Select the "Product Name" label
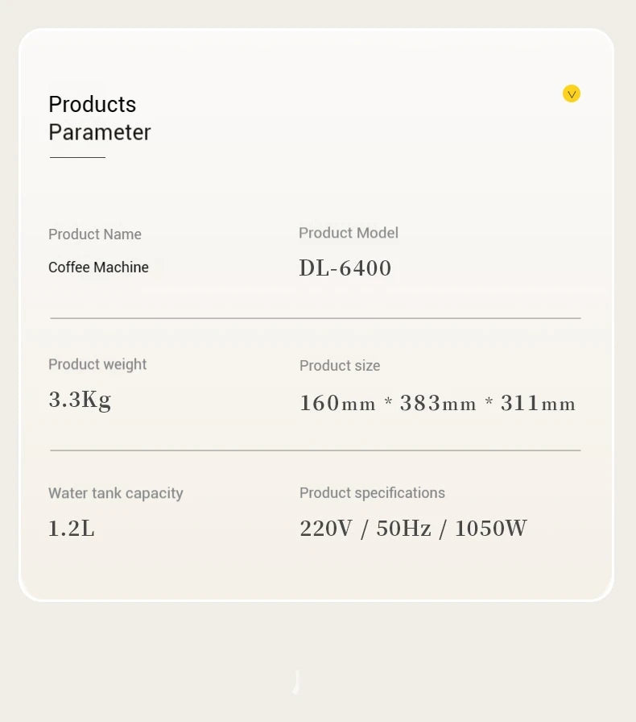 point(95,234)
